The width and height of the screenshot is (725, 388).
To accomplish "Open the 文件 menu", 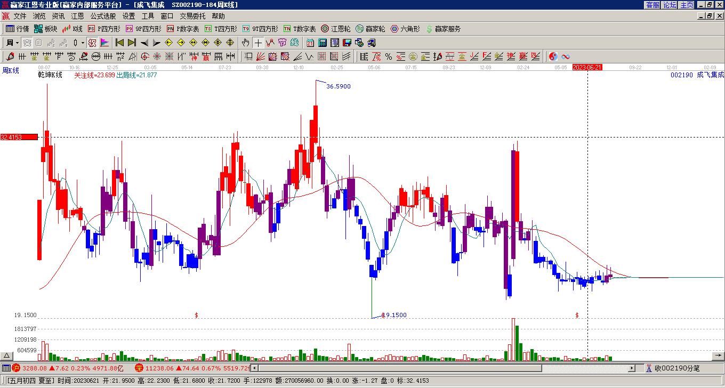I will tap(20, 17).
